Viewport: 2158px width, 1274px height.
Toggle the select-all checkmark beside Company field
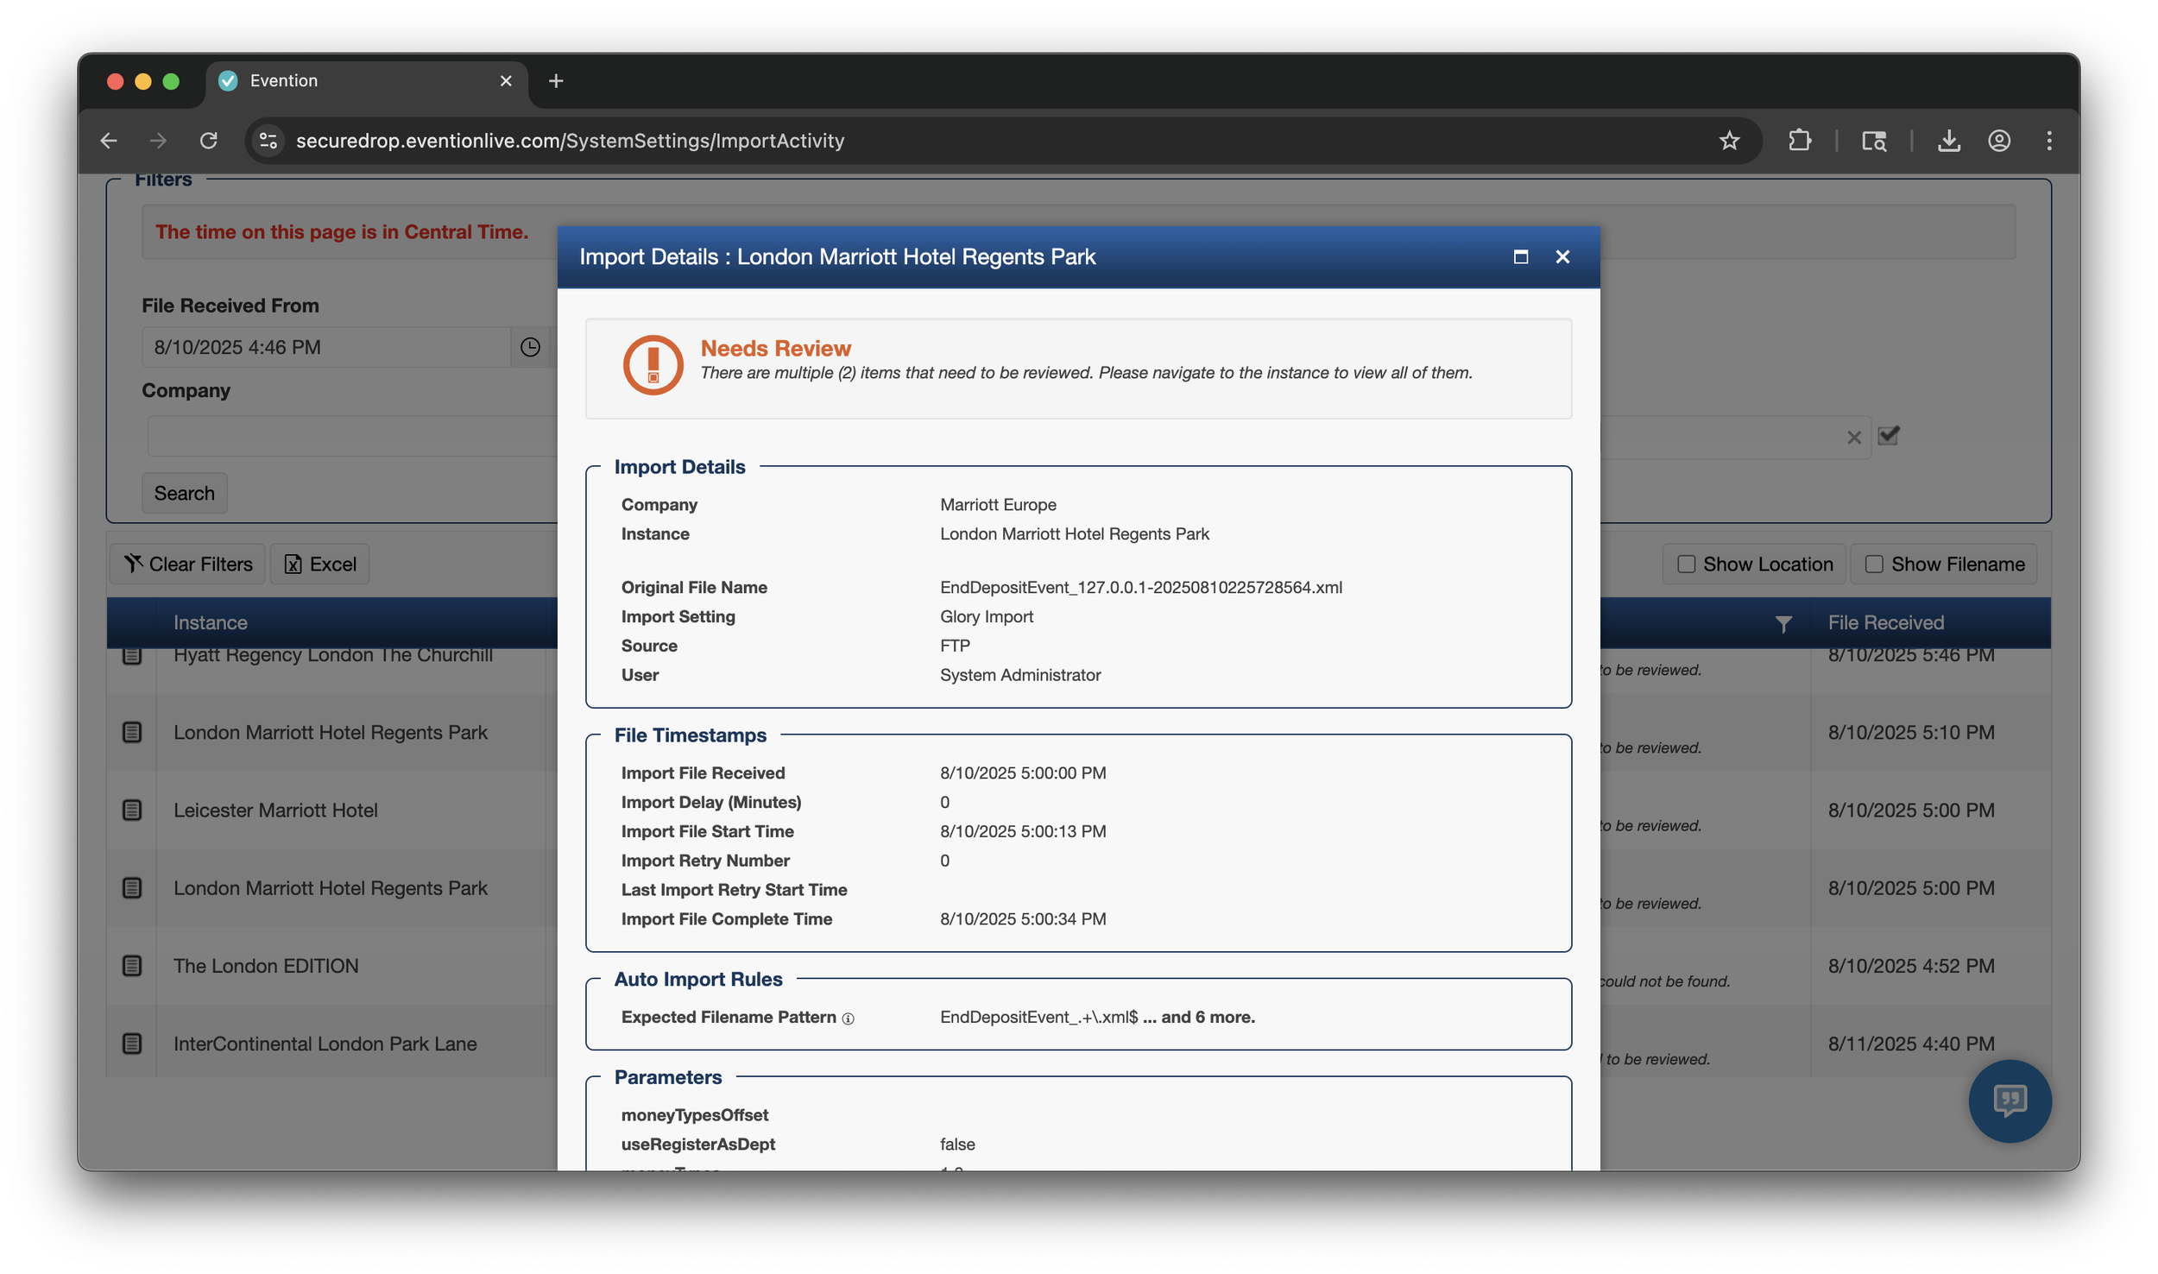tap(1889, 436)
